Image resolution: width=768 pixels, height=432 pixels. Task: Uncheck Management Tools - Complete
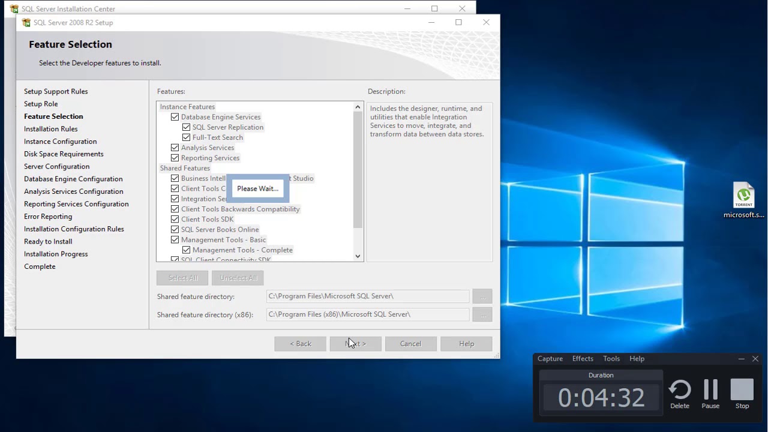click(x=186, y=250)
